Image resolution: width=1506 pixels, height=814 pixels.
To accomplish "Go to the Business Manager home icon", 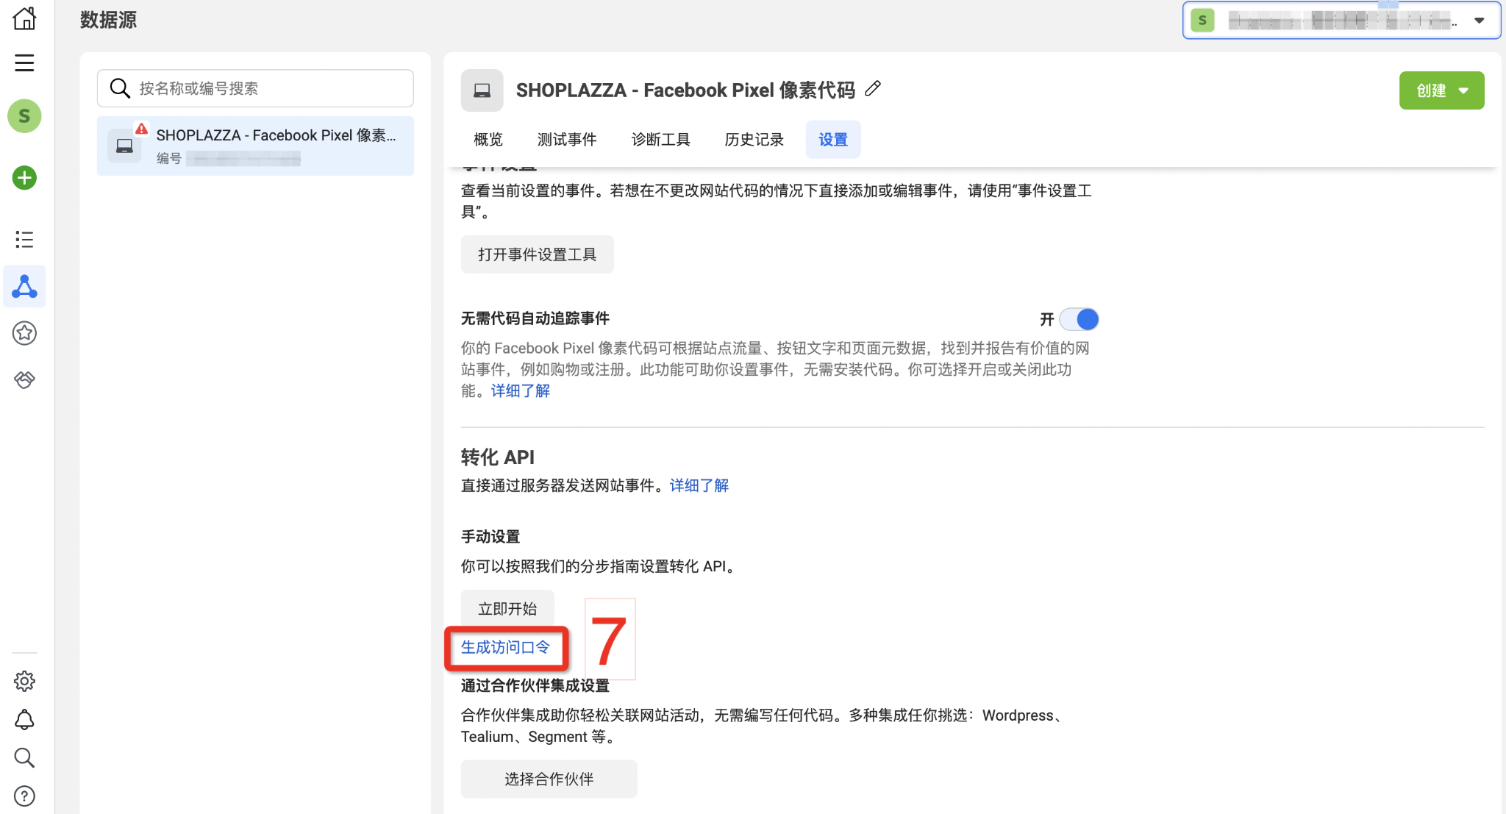I will point(24,18).
